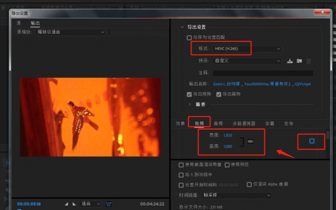Enable 使用最高渲染质量 checkbox
The image size is (336, 210).
click(181, 165)
